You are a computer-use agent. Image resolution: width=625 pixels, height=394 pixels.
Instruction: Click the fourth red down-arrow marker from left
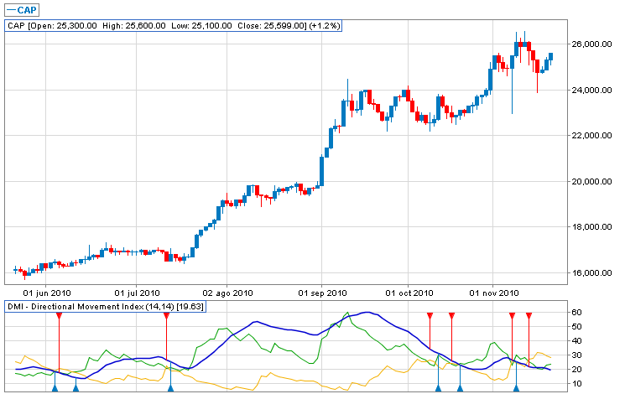point(451,316)
